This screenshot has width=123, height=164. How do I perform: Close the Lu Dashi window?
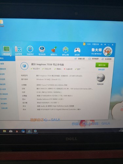[x=113, y=45]
